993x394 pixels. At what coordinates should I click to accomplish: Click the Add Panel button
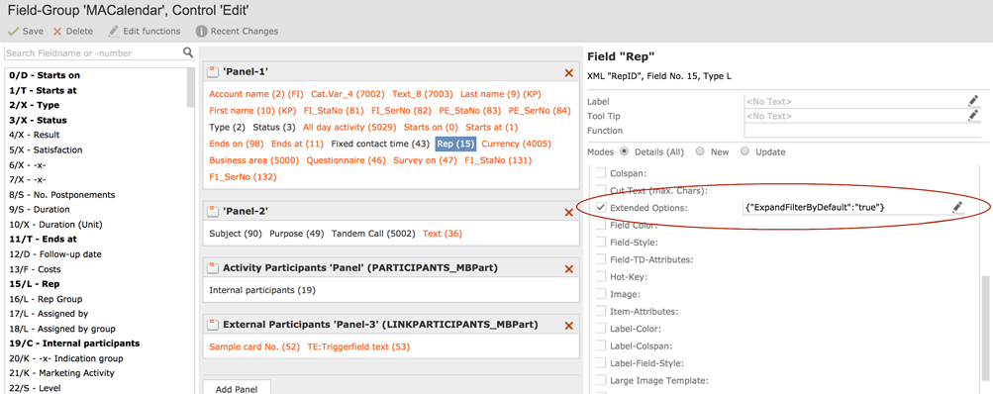click(x=238, y=387)
